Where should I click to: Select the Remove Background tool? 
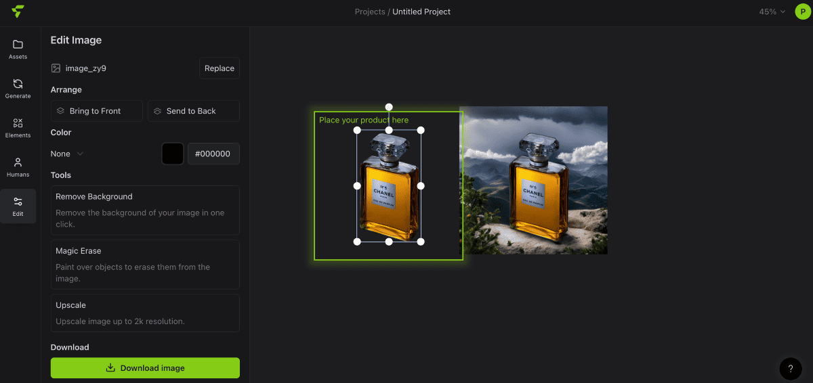[145, 210]
